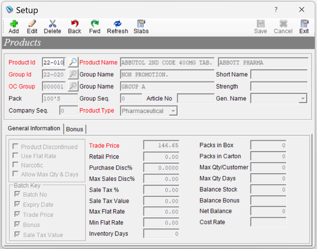Click the GROUP A name field

[x=167, y=87]
